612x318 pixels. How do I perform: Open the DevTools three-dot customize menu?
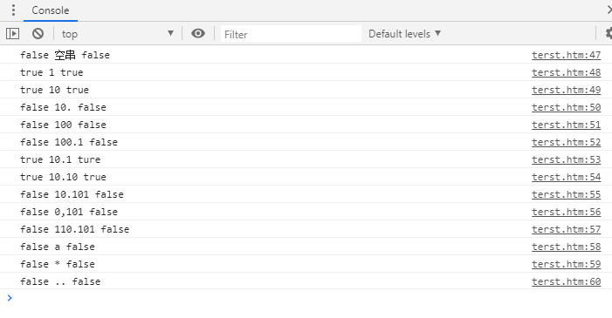(x=13, y=10)
